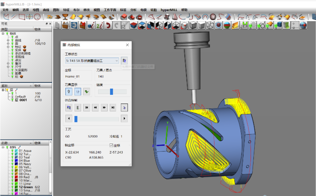Collapse the 物体 tree root

point(3,34)
